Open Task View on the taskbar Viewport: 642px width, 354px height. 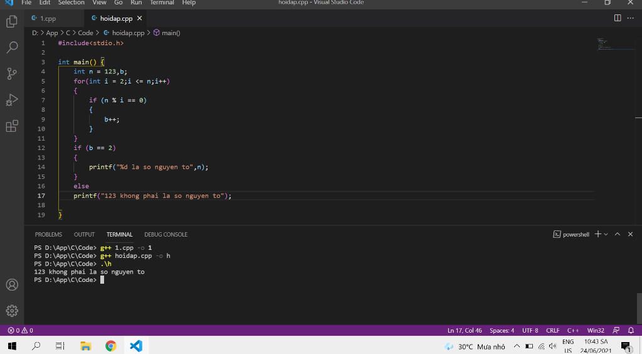pyautogui.click(x=60, y=346)
